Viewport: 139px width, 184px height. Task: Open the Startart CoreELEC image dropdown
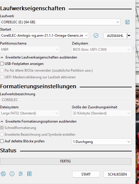pos(44,36)
